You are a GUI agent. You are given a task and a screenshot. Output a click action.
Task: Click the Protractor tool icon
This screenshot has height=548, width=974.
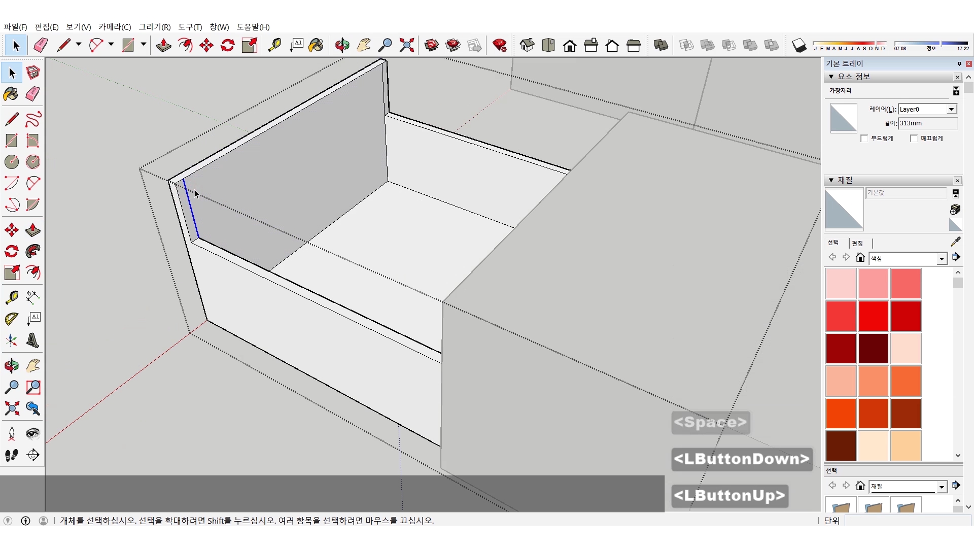[12, 319]
